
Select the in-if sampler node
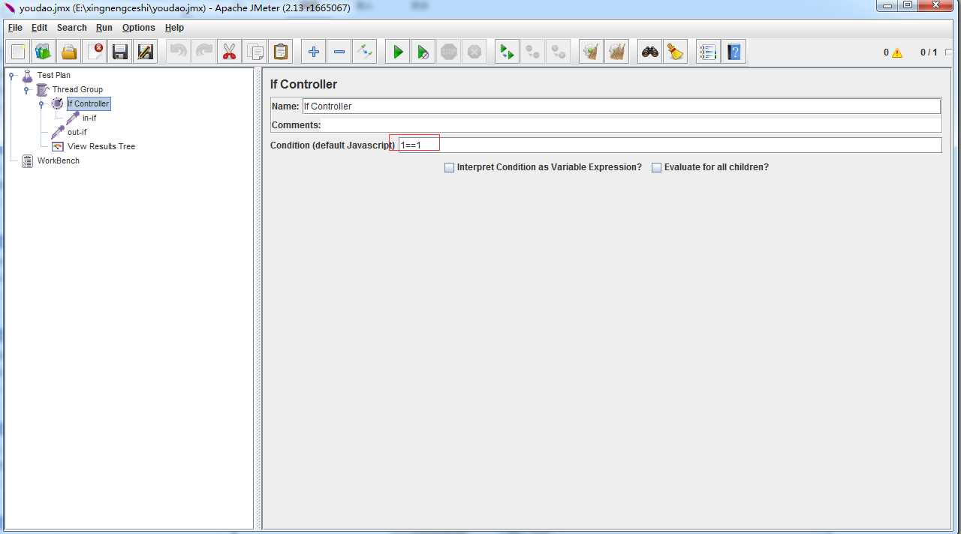(89, 118)
